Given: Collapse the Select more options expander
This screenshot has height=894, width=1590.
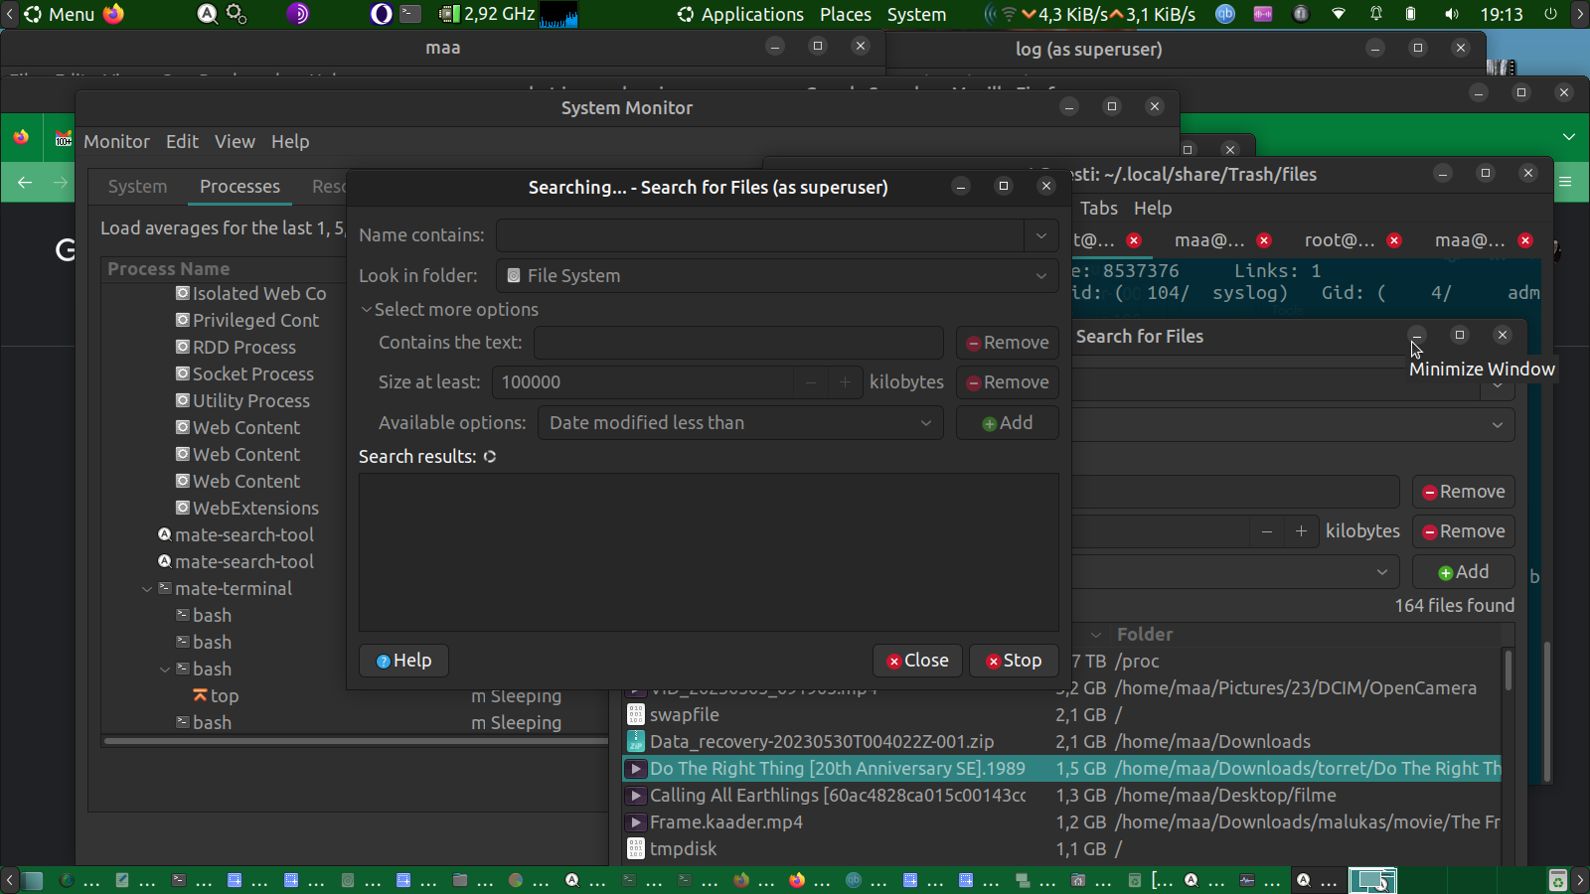Looking at the screenshot, I should point(367,310).
